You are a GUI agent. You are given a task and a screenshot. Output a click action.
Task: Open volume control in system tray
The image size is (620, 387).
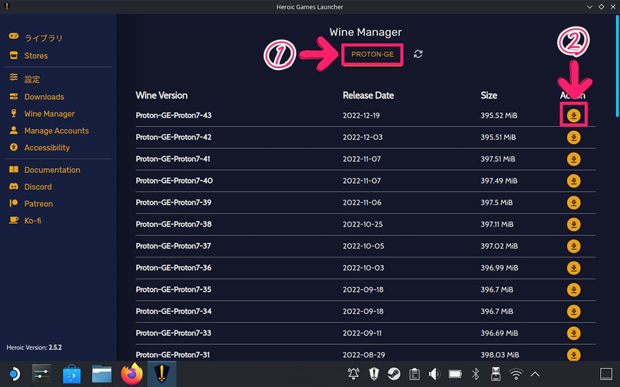tap(434, 373)
